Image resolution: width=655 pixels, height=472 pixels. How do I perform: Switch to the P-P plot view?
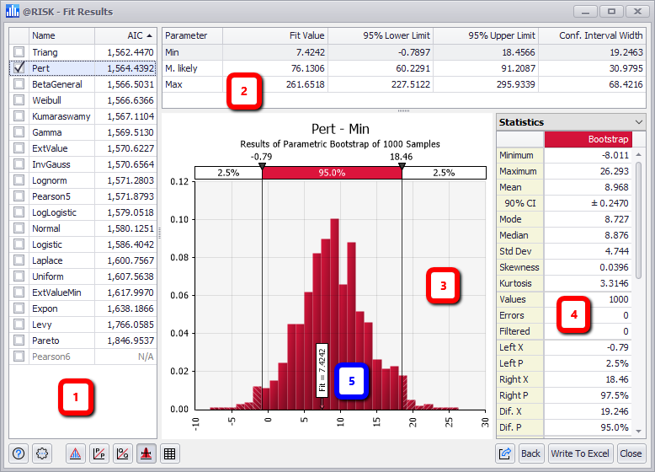click(99, 453)
